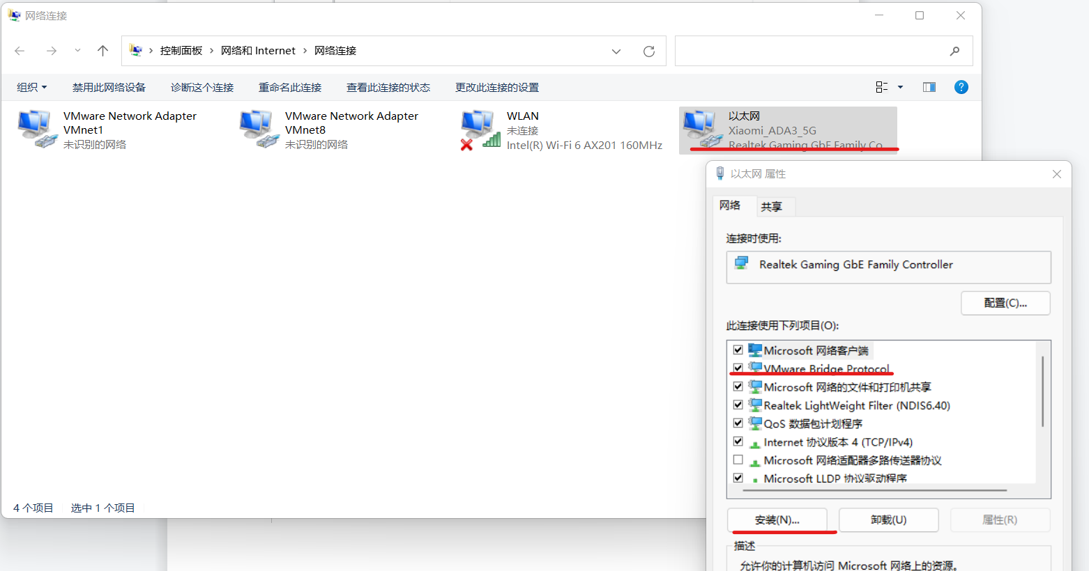Click the items list horizontal scrollbar
The height and width of the screenshot is (571, 1089).
pos(875,490)
